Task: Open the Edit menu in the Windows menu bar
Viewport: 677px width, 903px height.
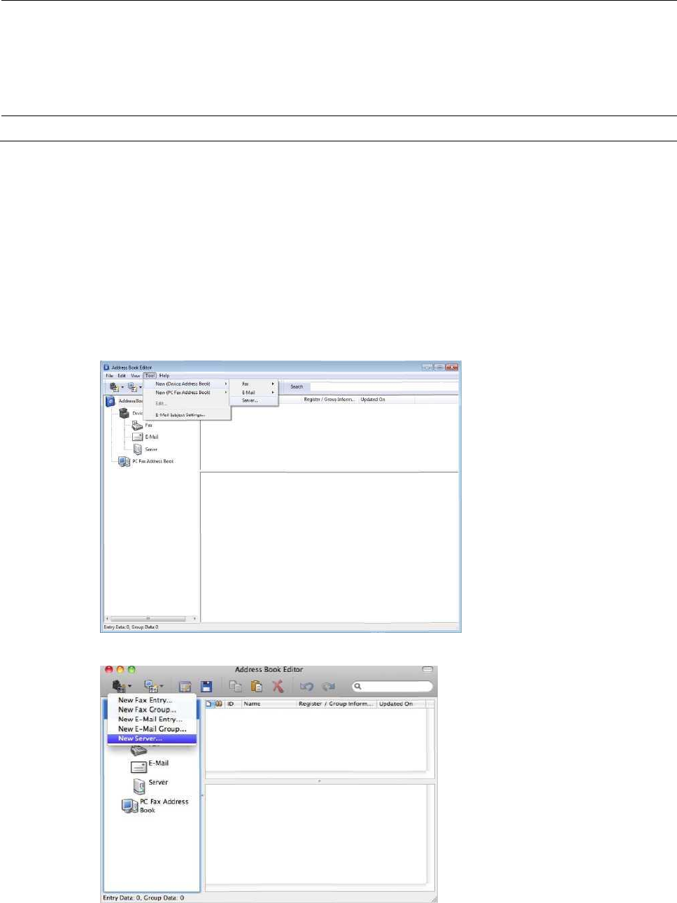Action: click(122, 376)
